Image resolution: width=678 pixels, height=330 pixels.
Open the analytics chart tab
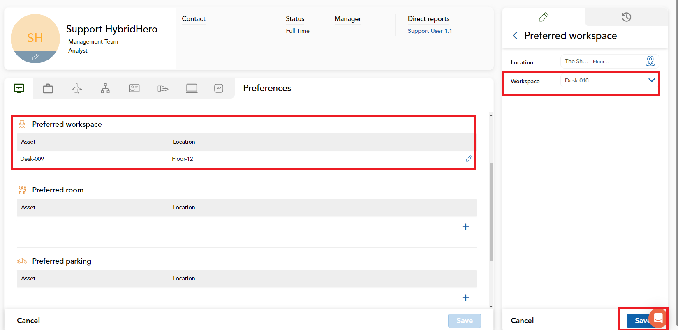(219, 88)
